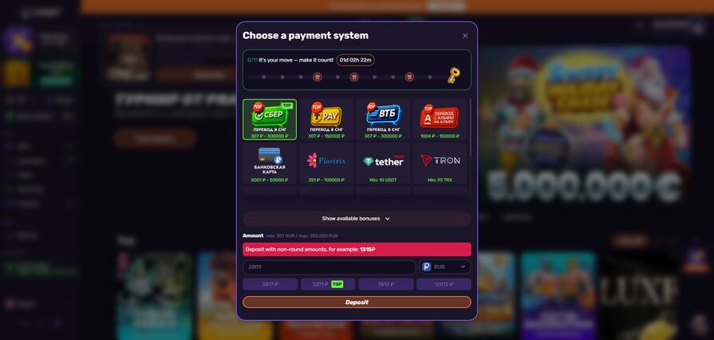Click the payment methods list scrollbar

(469, 128)
